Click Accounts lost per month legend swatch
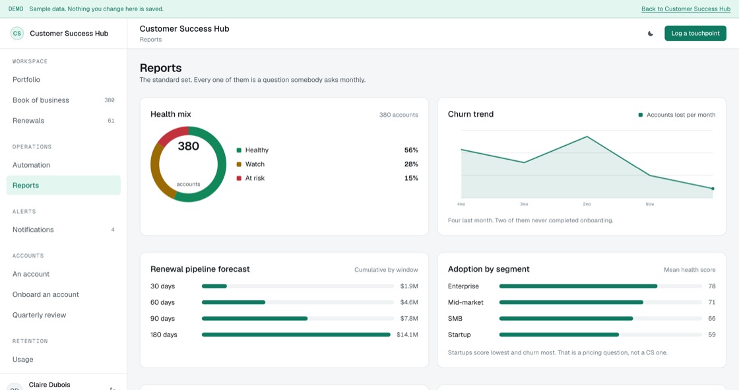Image resolution: width=739 pixels, height=390 pixels. tap(641, 115)
